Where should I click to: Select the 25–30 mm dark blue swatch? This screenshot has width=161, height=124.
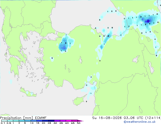(x=51, y=121)
